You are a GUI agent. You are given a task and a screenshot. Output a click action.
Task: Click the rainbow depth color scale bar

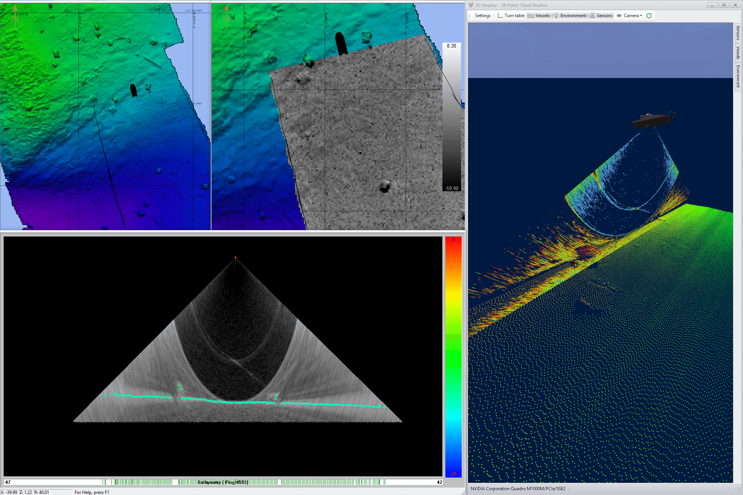pos(453,356)
